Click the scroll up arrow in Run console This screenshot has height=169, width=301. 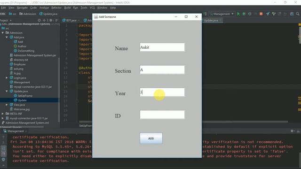click(3, 137)
